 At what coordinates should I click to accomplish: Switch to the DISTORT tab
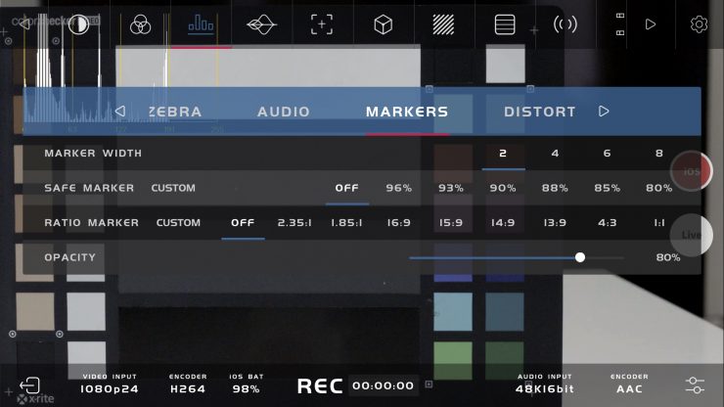pos(539,112)
